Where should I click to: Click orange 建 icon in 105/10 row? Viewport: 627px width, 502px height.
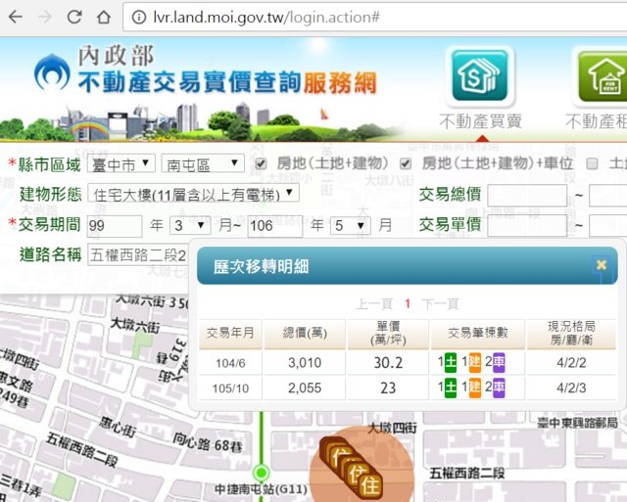(474, 388)
